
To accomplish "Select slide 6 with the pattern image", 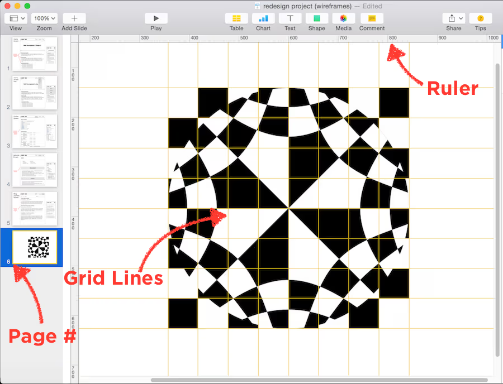I will (35, 247).
